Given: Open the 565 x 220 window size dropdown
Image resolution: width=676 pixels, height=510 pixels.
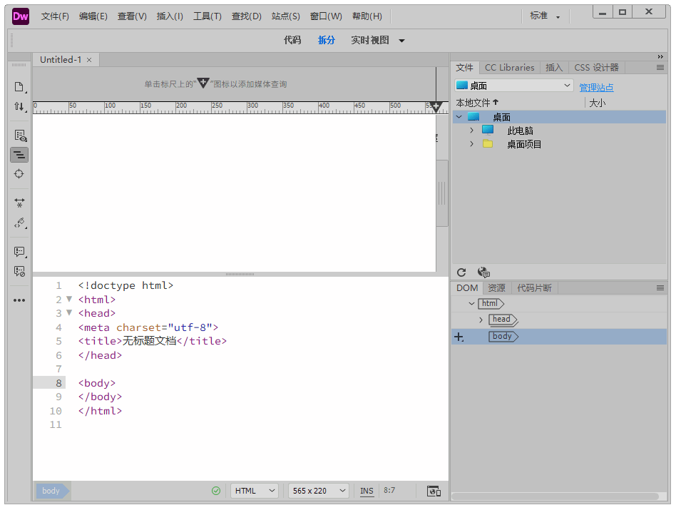Looking at the screenshot, I should coord(318,491).
